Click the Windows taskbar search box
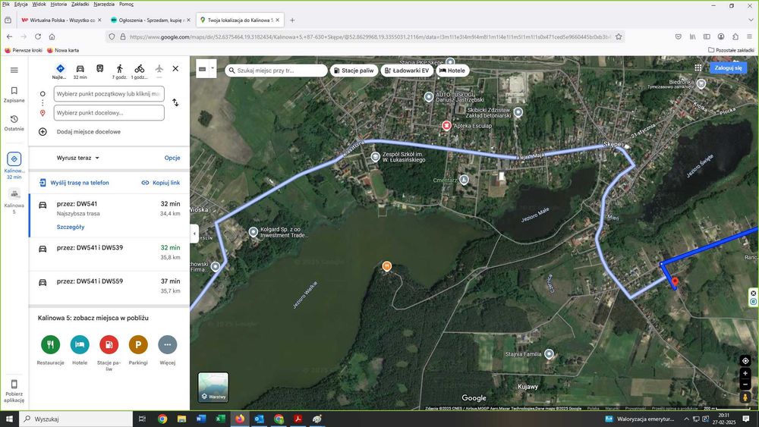 click(76, 419)
